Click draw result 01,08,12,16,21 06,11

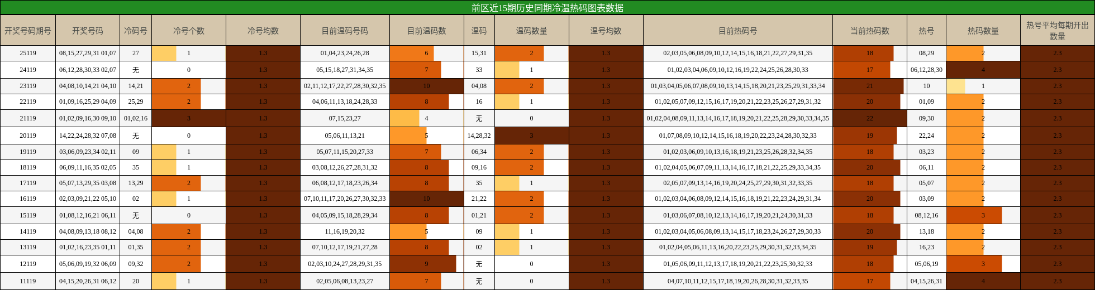88,215
